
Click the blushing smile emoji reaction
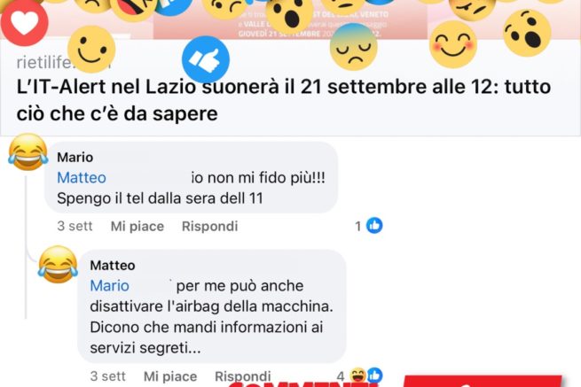tap(452, 44)
